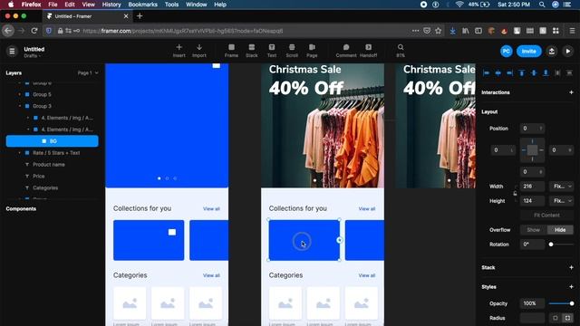Adjust the Rotation slider handle

(551, 244)
